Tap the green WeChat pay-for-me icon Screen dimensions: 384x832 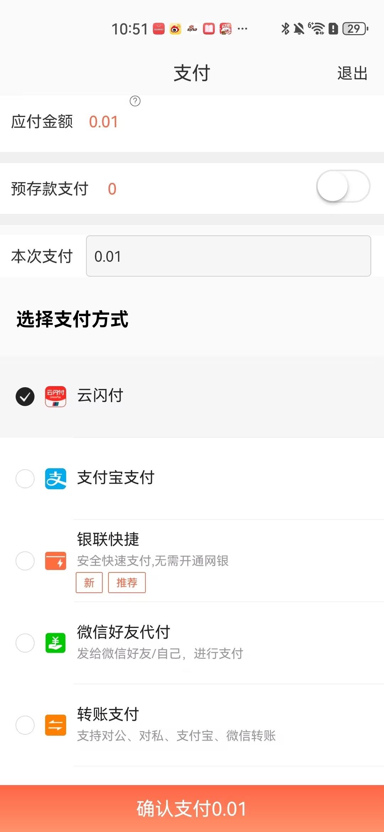55,643
